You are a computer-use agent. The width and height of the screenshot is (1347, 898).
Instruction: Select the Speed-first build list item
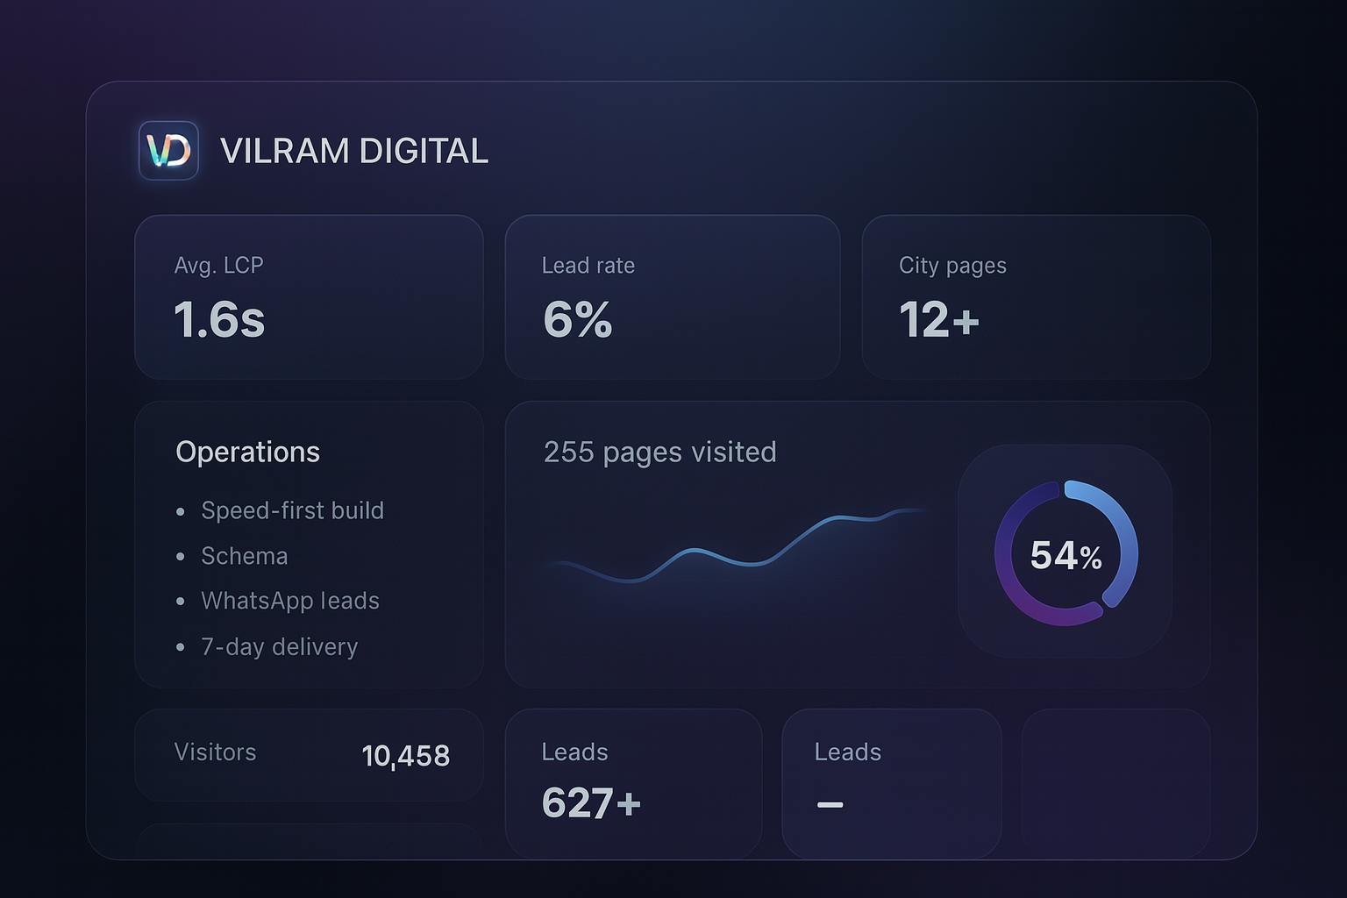[292, 510]
